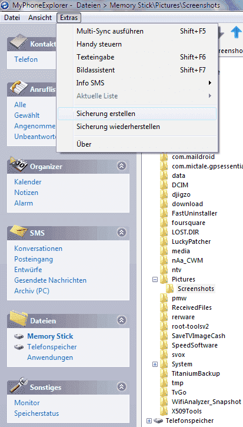Click the blue up-arrow toolbar icon

tap(236, 33)
